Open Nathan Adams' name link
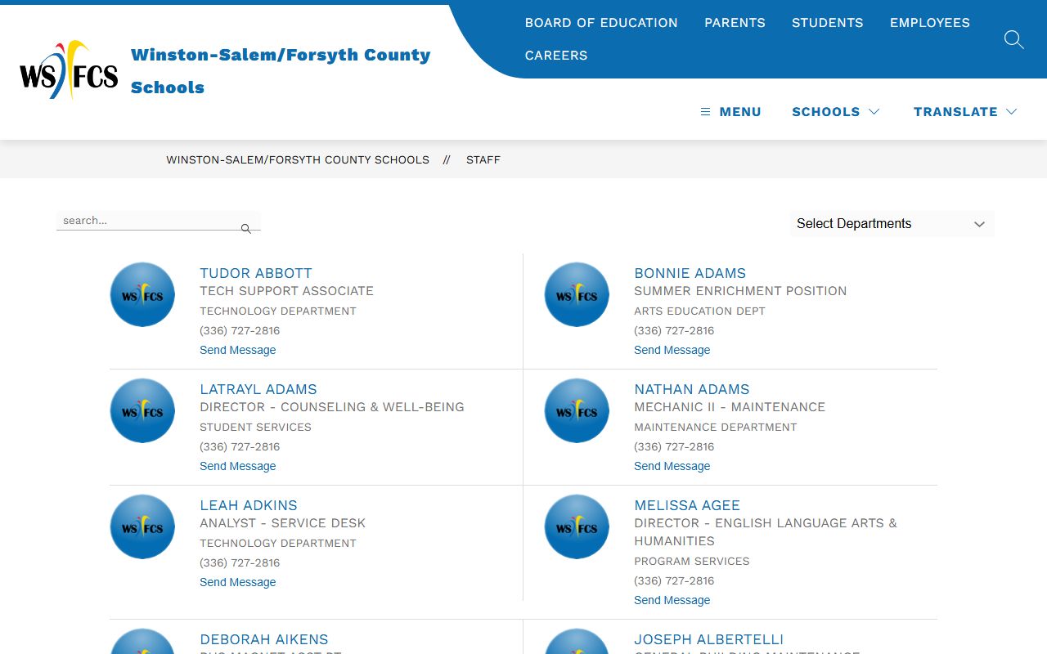The height and width of the screenshot is (654, 1047). pos(692,389)
